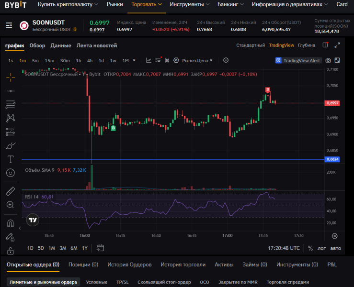354x287 pixels.
Task: Add a compare symbol with plus icon
Action: tap(226, 60)
